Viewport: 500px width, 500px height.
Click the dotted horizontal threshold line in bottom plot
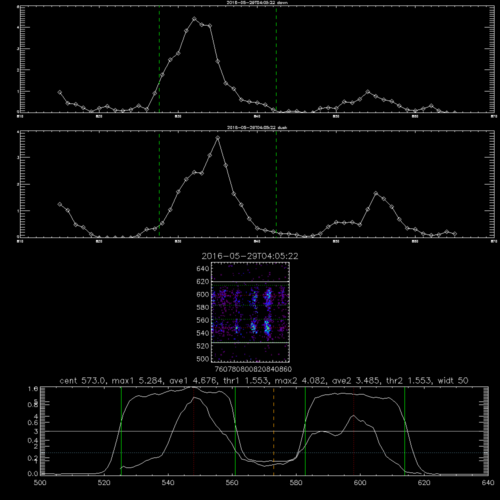[x=264, y=453]
